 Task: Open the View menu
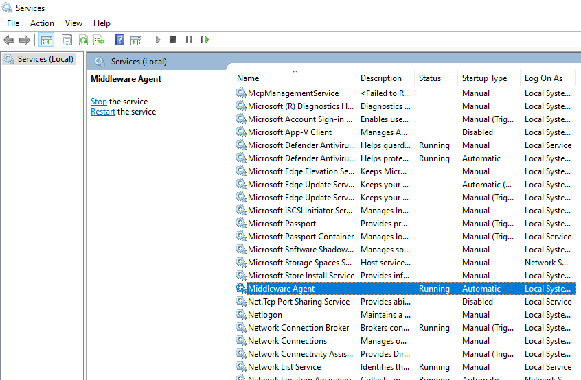(73, 23)
